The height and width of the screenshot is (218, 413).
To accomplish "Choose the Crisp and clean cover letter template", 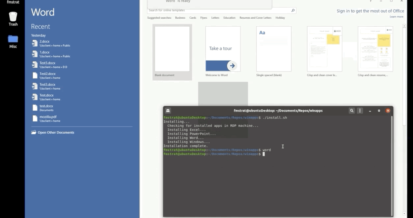I will (324, 52).
